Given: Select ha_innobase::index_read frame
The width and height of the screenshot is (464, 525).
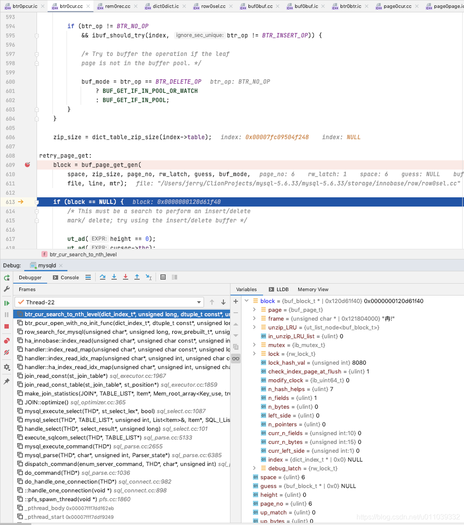Looking at the screenshot, I should (x=122, y=340).
